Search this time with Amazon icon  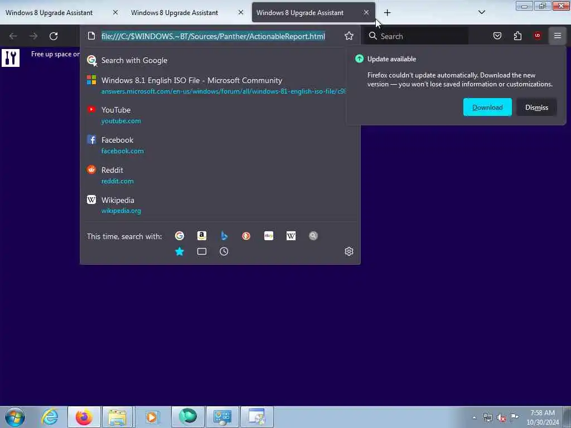point(202,236)
